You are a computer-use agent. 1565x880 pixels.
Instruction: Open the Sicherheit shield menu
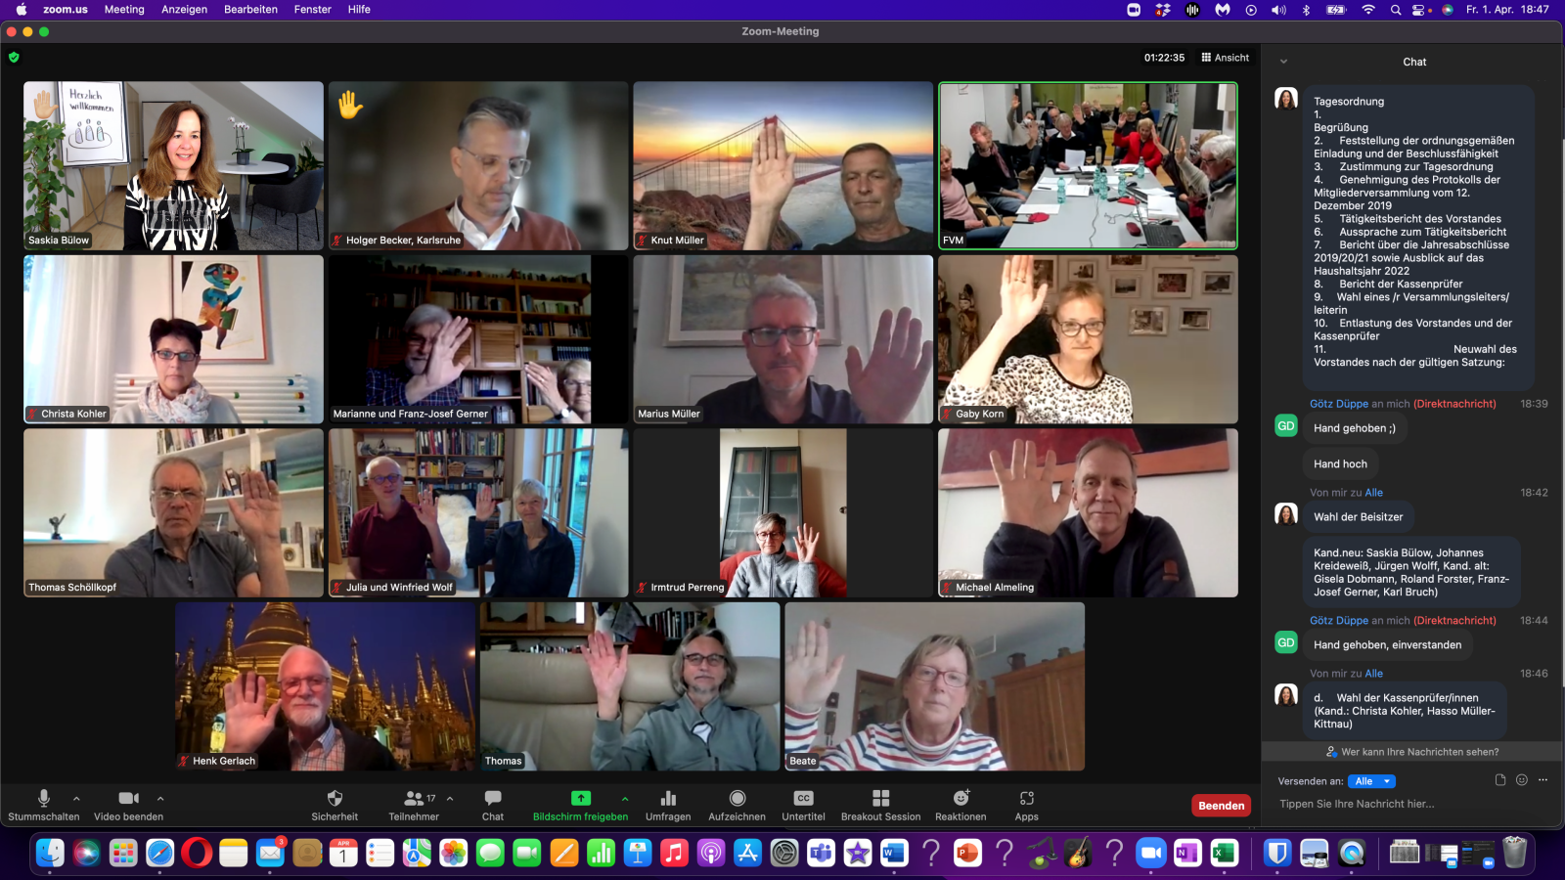(335, 806)
